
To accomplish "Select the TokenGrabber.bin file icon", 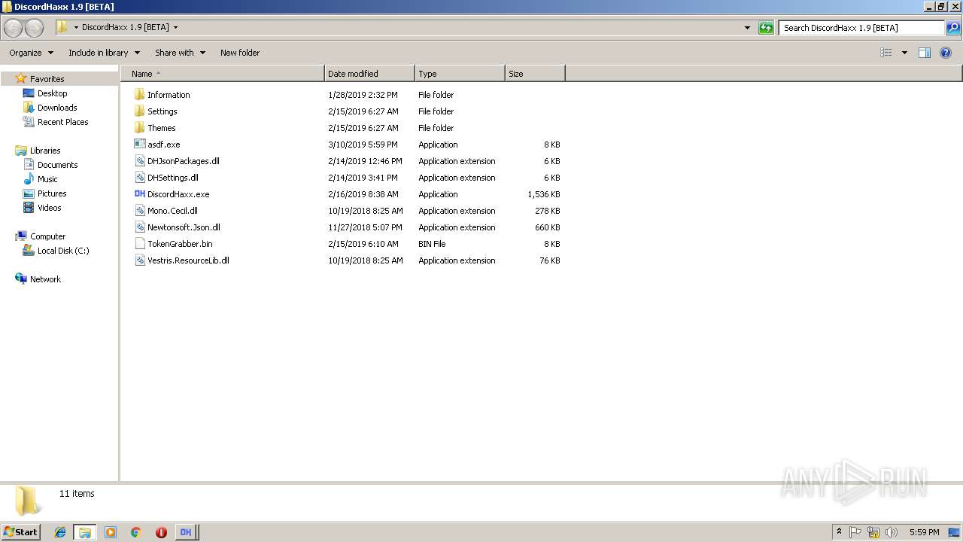I will 139,244.
